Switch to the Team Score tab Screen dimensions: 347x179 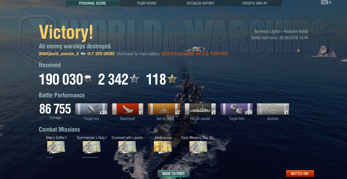[147, 3]
